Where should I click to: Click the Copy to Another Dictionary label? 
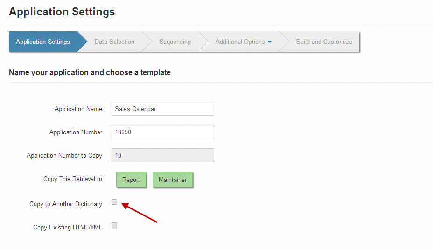[x=66, y=204]
